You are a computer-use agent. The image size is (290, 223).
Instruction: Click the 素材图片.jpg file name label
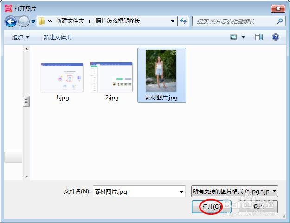pyautogui.click(x=161, y=98)
